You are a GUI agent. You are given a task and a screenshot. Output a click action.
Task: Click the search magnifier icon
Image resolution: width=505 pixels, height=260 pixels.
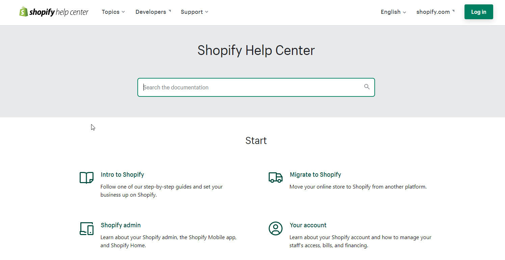(367, 87)
